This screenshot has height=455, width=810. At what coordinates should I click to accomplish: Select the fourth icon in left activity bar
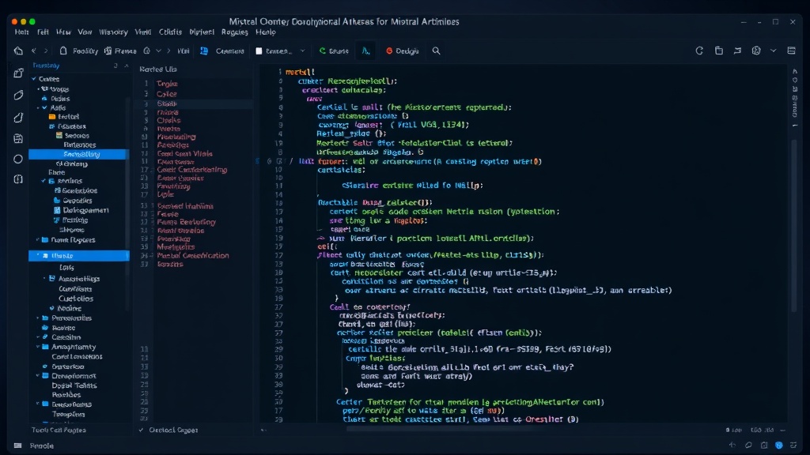18,138
